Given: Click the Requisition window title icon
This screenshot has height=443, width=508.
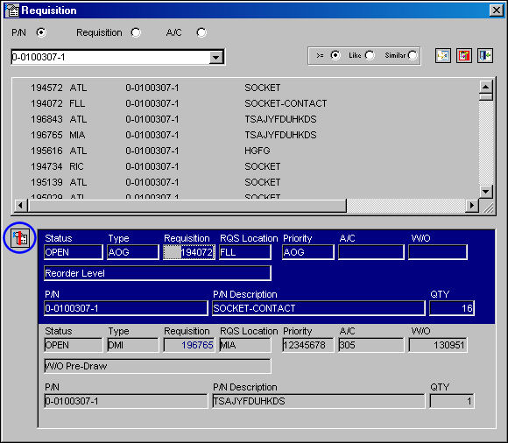Looking at the screenshot, I should 11,11.
